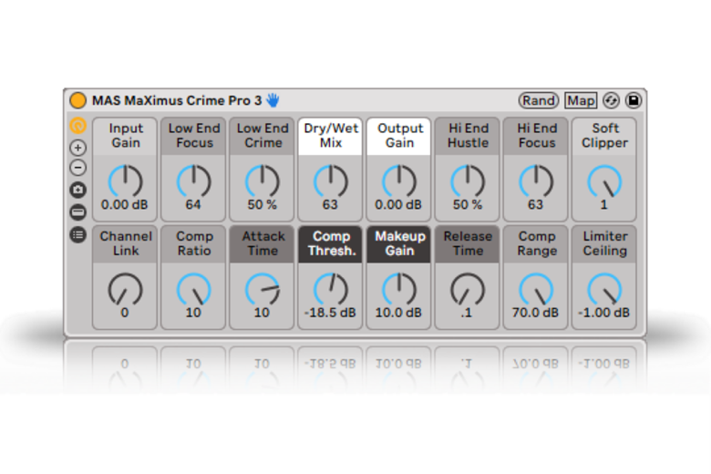Select the Dry/Wet Mix macro label

point(331,136)
